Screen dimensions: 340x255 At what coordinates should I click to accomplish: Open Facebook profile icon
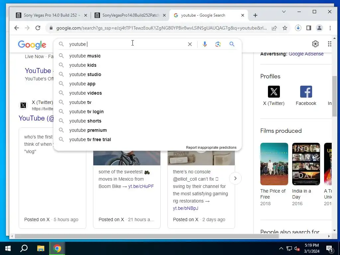(x=306, y=92)
